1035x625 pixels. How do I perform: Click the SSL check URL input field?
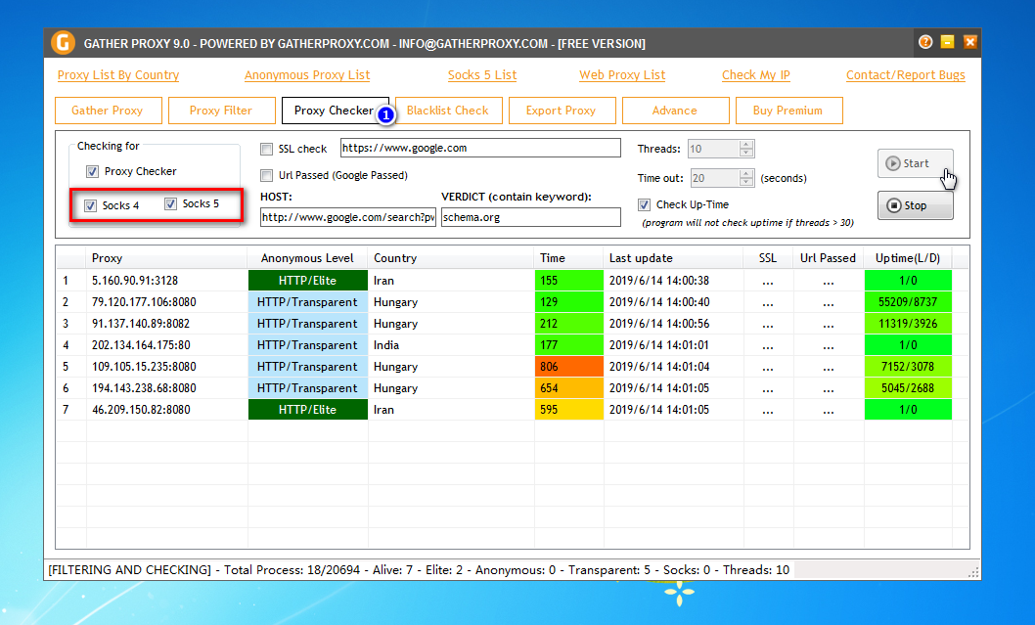coord(480,148)
